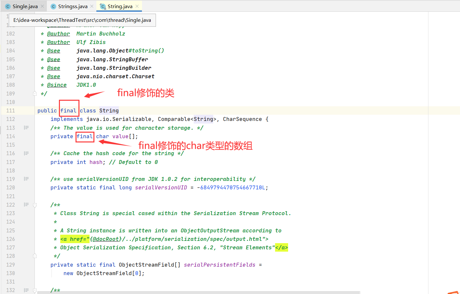The height and width of the screenshot is (294, 460).
Task: Click the </a> closing tag on line 127
Action: coord(282,247)
